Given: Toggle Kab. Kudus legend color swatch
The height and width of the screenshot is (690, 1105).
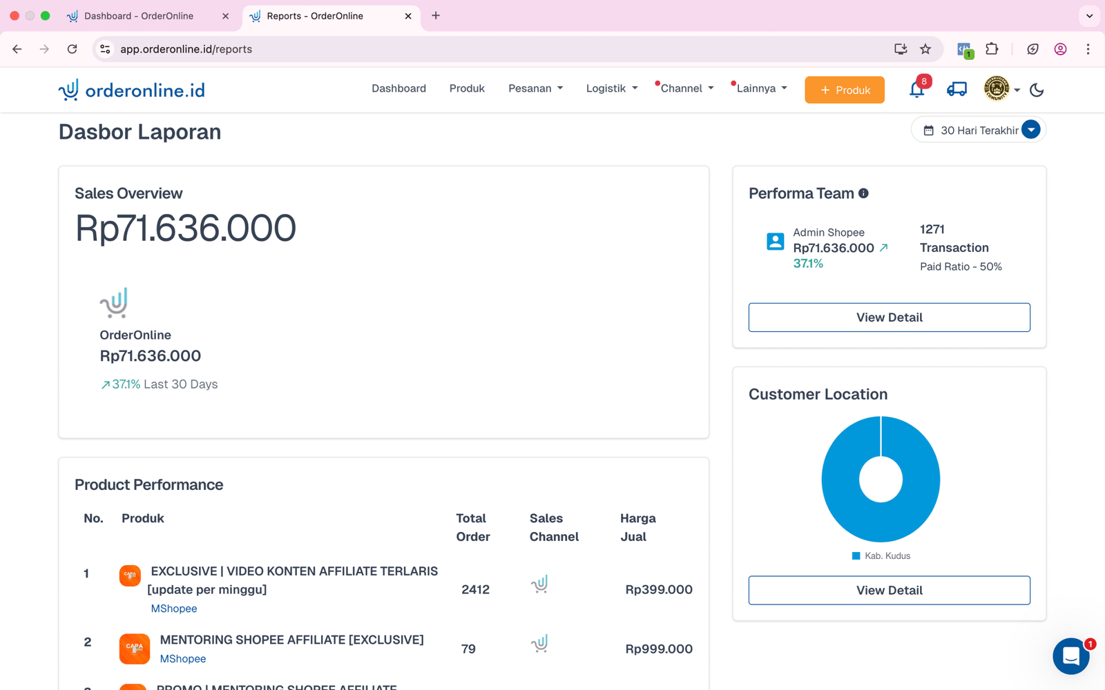Looking at the screenshot, I should point(856,556).
